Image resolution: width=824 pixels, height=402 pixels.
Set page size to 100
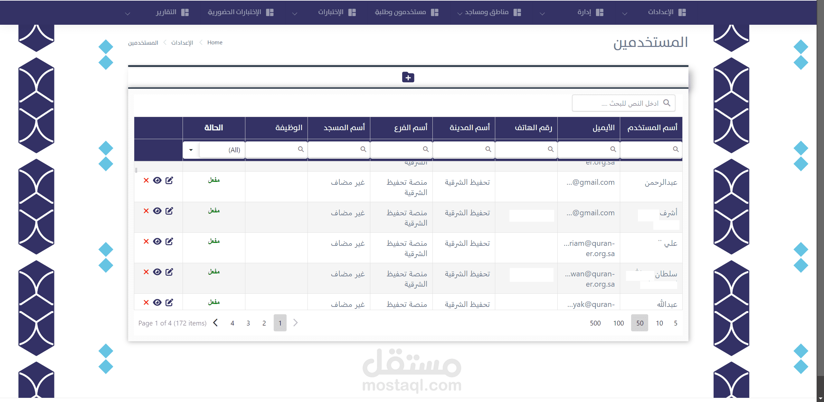(618, 323)
